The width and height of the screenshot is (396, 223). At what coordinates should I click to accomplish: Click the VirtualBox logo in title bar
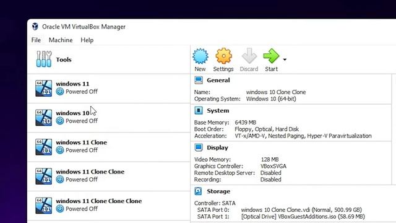point(35,26)
